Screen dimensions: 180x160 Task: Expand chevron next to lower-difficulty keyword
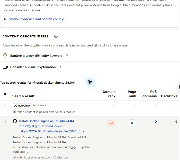click(67, 56)
